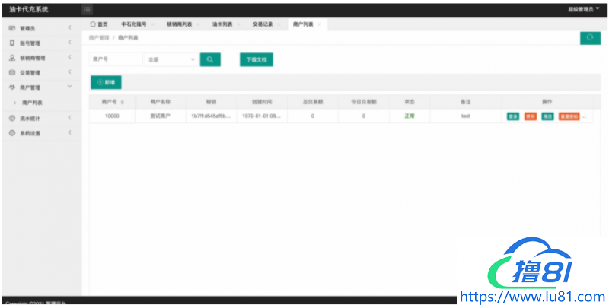The image size is (609, 305).
Task: Sort the table by 商户号 column
Action: 123,101
